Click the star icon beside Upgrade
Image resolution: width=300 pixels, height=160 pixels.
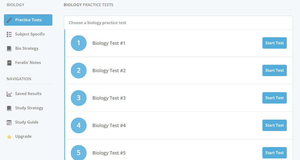tap(9, 137)
